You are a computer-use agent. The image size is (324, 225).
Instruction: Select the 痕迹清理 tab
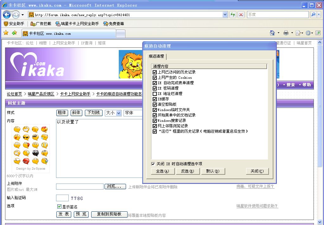tap(156, 56)
